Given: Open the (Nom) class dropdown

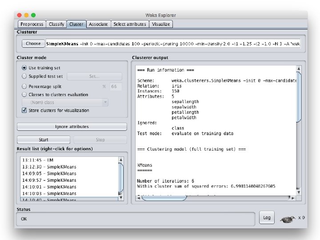Looking at the screenshot, I should pyautogui.click(x=65, y=102).
